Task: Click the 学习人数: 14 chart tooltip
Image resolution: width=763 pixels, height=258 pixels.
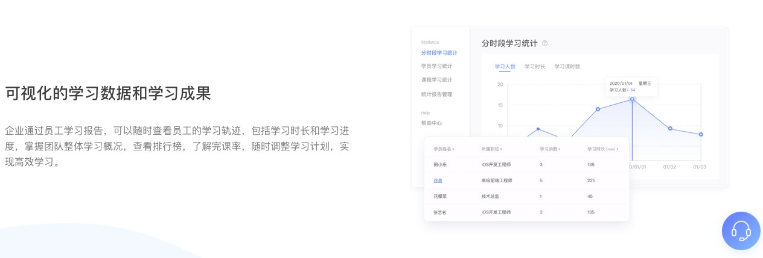Action: (x=631, y=87)
